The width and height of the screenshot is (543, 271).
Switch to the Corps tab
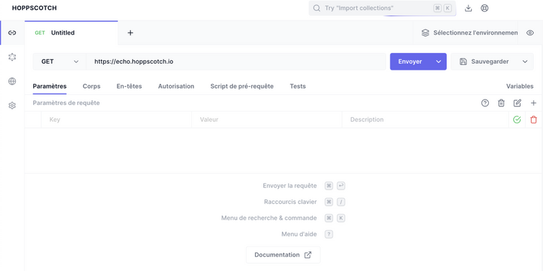pos(92,86)
